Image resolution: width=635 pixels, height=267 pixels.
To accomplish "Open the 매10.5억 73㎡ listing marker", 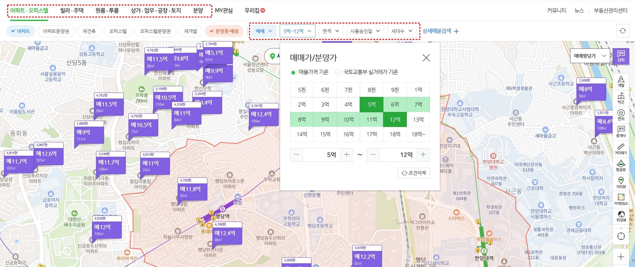I will 144,125.
